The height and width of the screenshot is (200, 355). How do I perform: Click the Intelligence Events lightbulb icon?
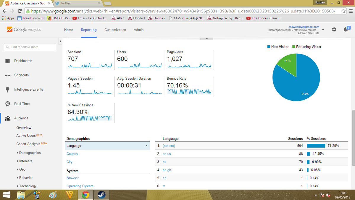pos(8,89)
